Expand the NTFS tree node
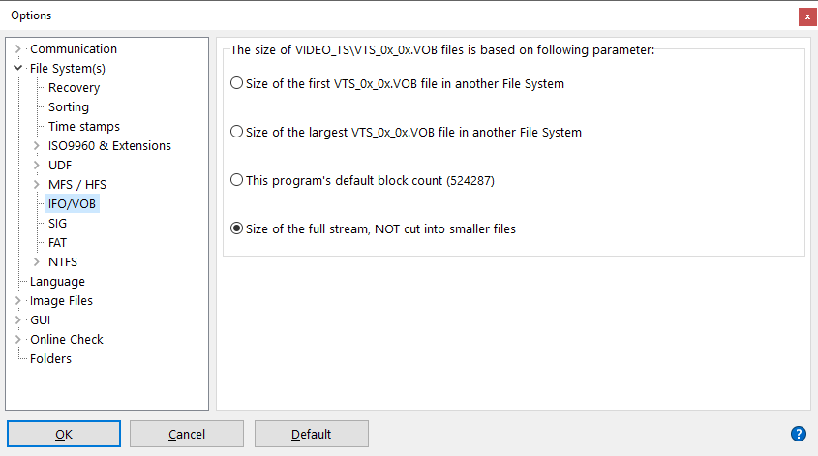Viewport: 818px width, 456px height. 37,262
